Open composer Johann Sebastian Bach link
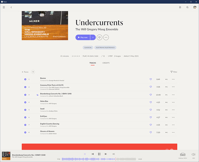Viewport: 199px width, 162px height. [x=56, y=96]
